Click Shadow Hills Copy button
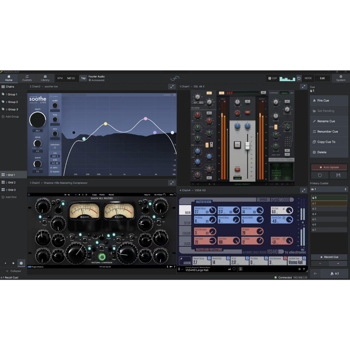 [x=94, y=195]
